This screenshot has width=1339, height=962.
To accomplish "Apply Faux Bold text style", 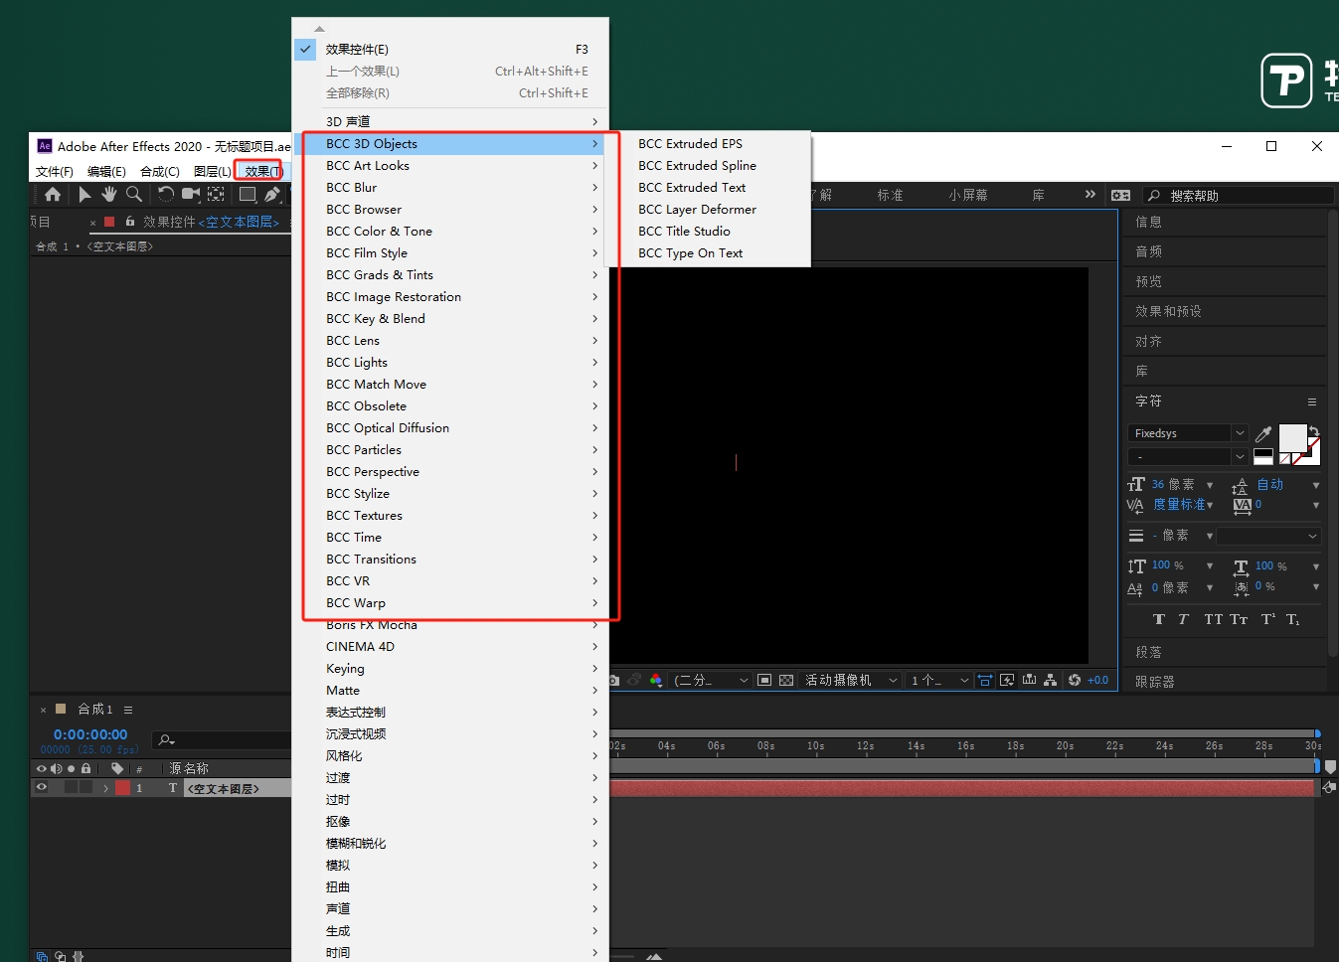I will coord(1158,619).
